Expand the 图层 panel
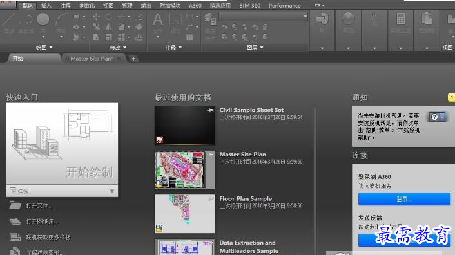This screenshot has height=255, width=455. 255,48
